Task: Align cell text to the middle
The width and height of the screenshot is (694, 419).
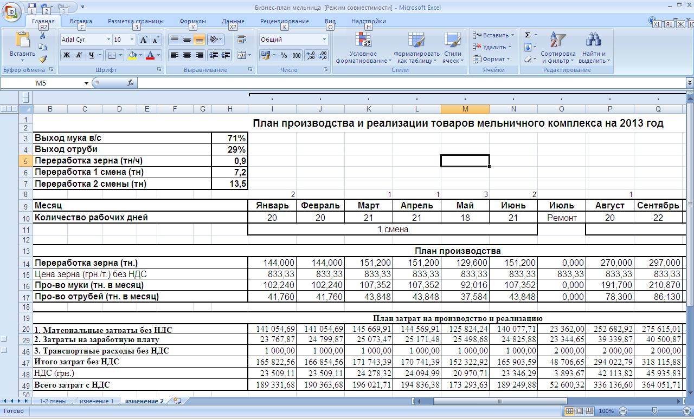Action: click(187, 40)
